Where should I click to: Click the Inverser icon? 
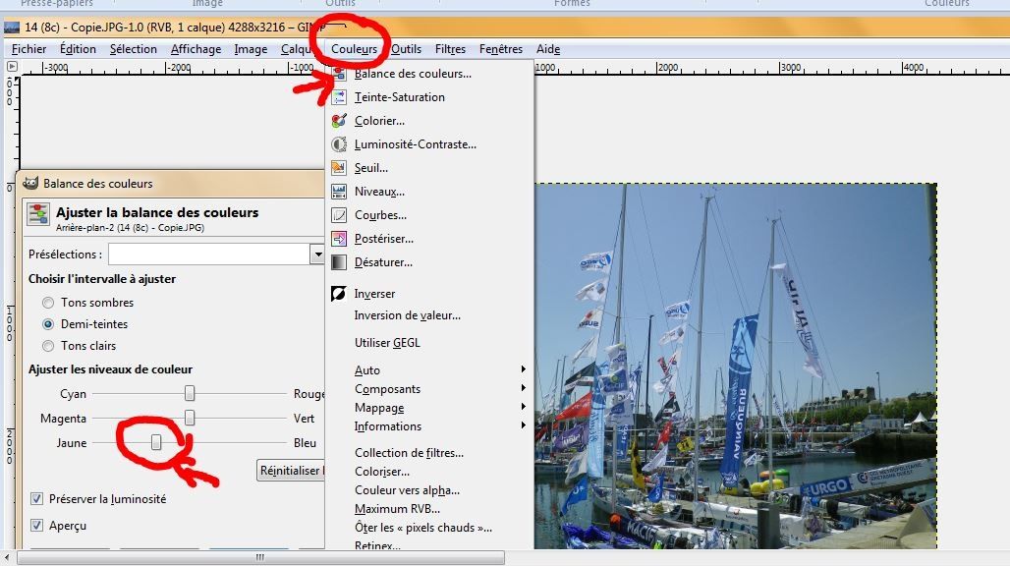pyautogui.click(x=339, y=294)
